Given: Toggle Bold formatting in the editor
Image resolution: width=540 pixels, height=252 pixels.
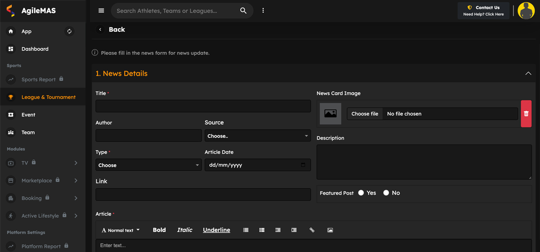Looking at the screenshot, I should [159, 230].
